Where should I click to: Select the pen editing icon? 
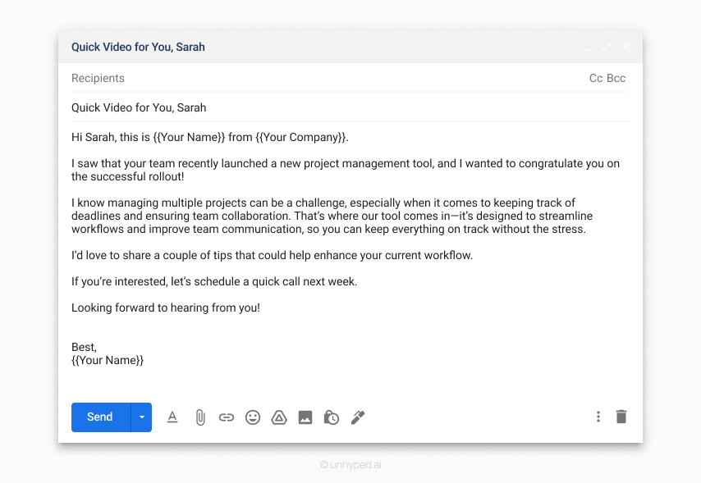[x=358, y=417]
